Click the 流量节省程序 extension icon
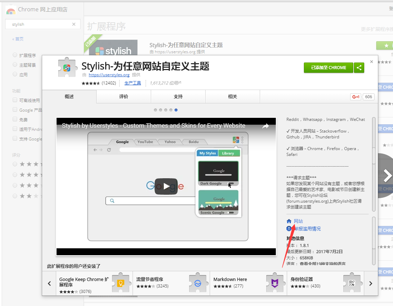 [198, 283]
